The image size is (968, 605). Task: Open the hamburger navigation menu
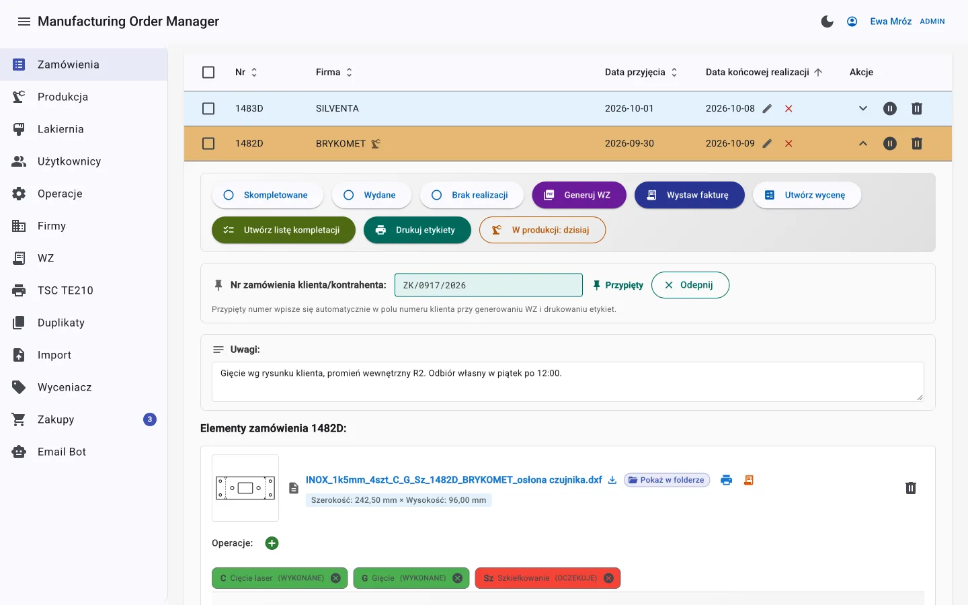[x=24, y=22]
